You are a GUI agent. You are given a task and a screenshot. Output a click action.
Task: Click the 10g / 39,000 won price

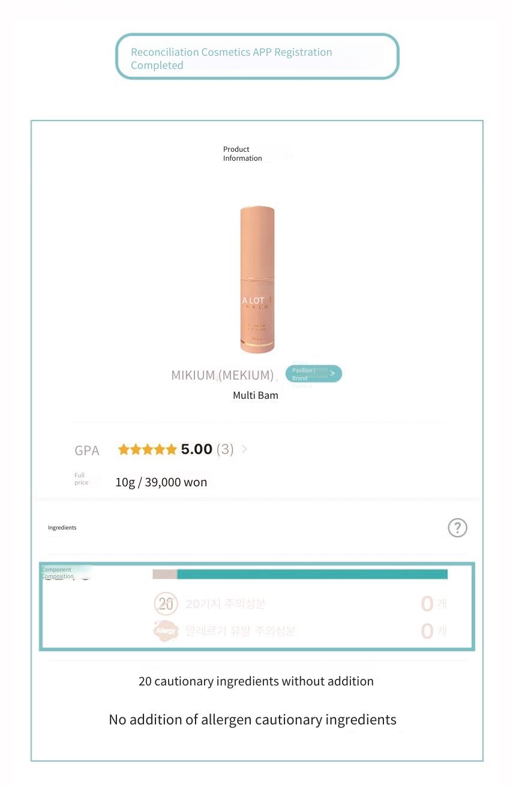[161, 482]
